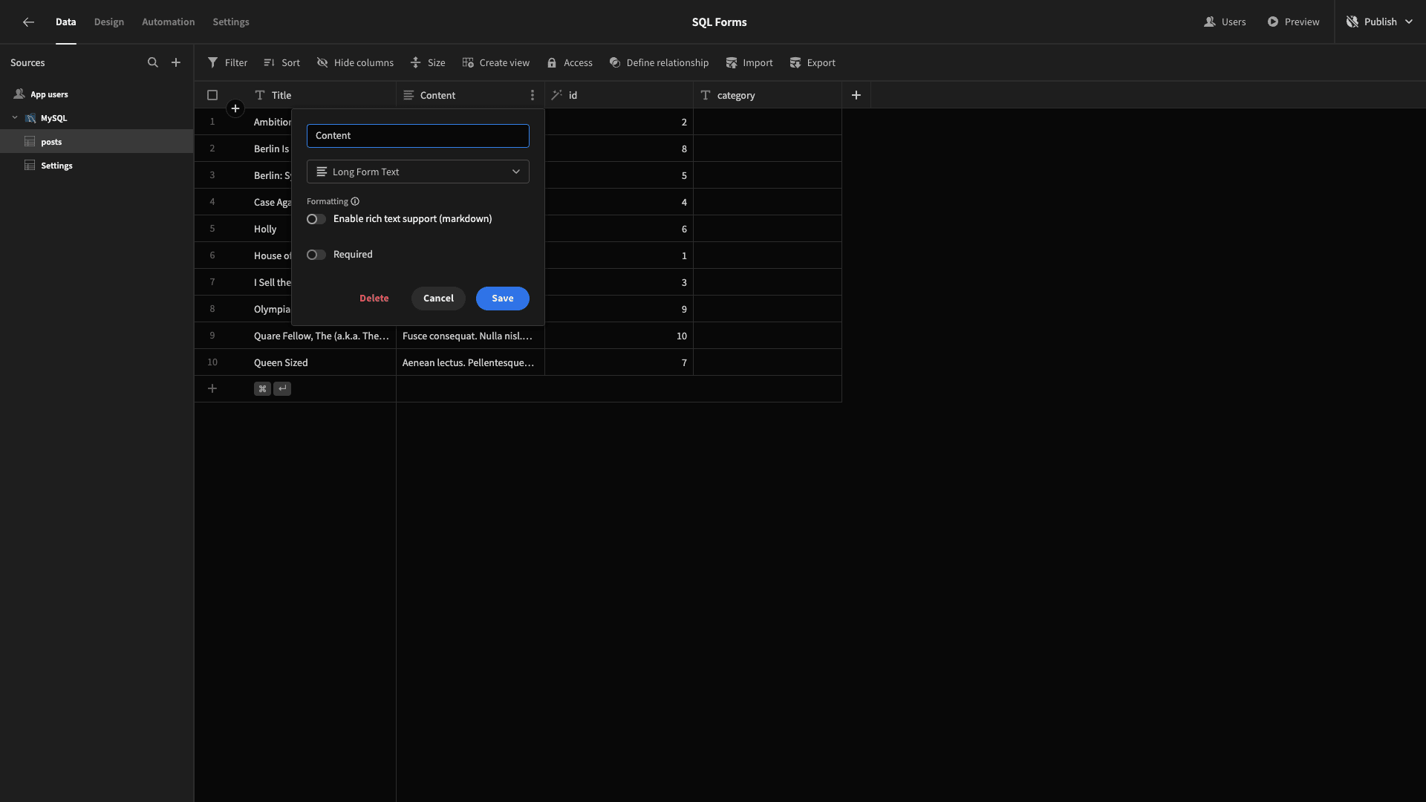The height and width of the screenshot is (802, 1426).
Task: Open the Export tool
Action: pos(812,62)
